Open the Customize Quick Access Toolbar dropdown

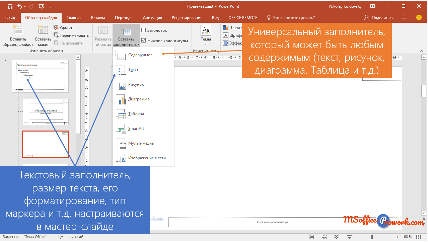coord(51,7)
